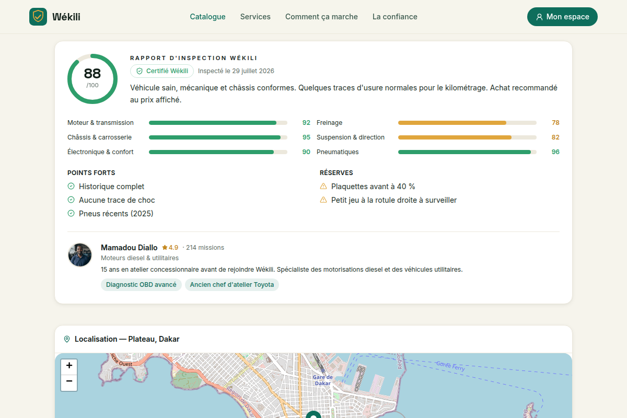The width and height of the screenshot is (627, 418).
Task: Click check icon beside Historique complet
Action: click(x=71, y=186)
